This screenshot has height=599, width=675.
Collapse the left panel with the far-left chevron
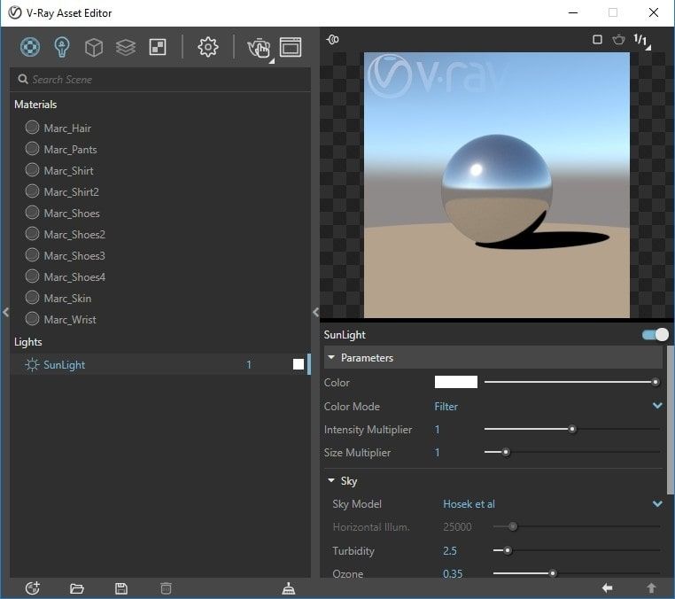(x=5, y=312)
